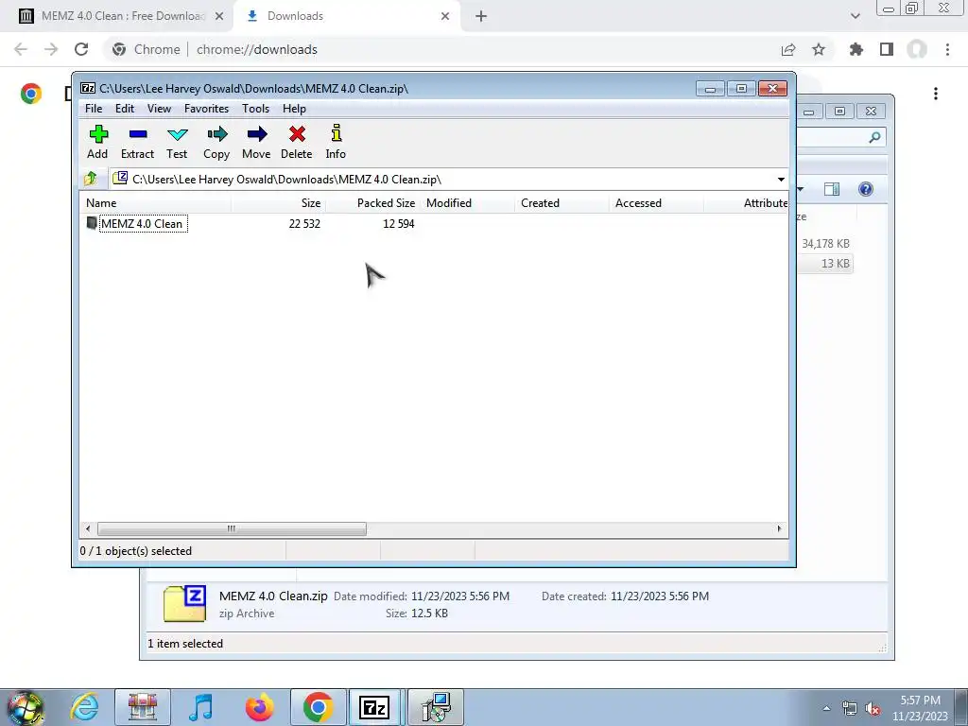This screenshot has width=968, height=726.
Task: Open the Chrome extensions puzzle icon
Action: [x=856, y=49]
